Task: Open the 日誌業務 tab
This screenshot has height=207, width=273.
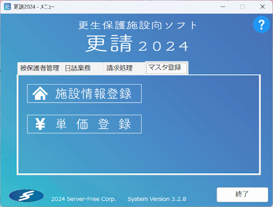Action: pos(83,68)
